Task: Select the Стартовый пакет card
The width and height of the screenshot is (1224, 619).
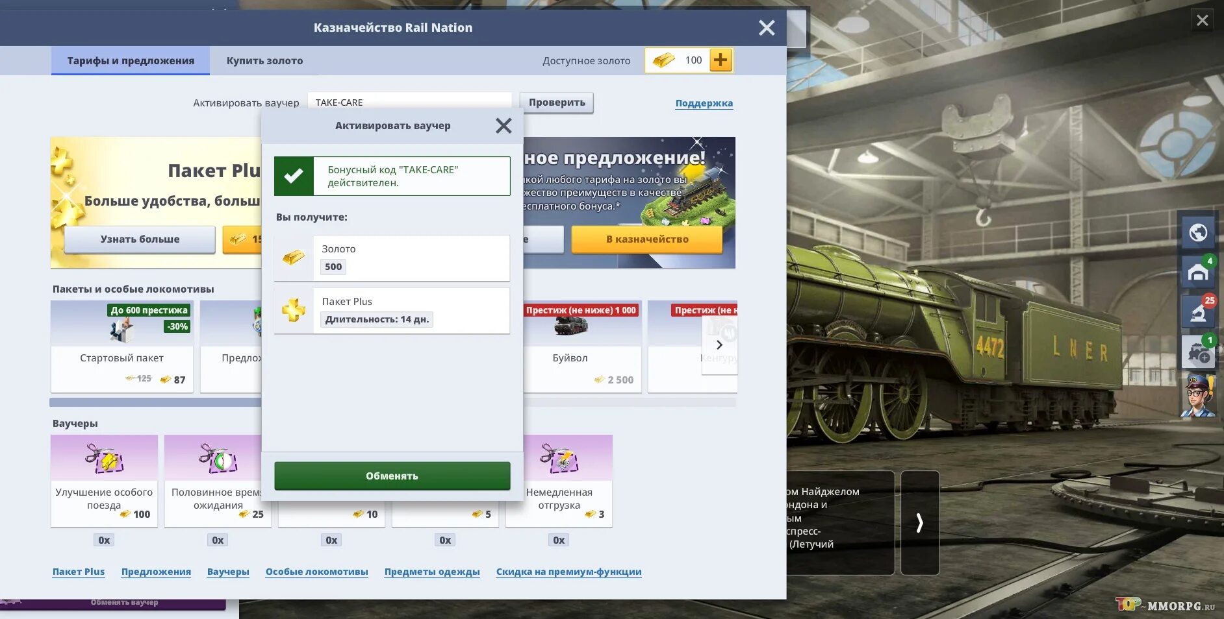Action: tap(121, 346)
